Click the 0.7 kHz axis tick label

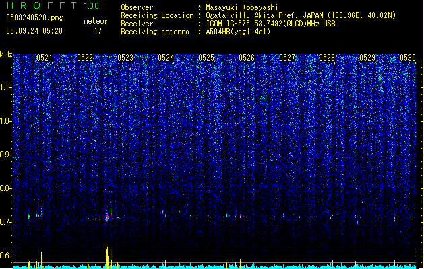click(x=6, y=222)
